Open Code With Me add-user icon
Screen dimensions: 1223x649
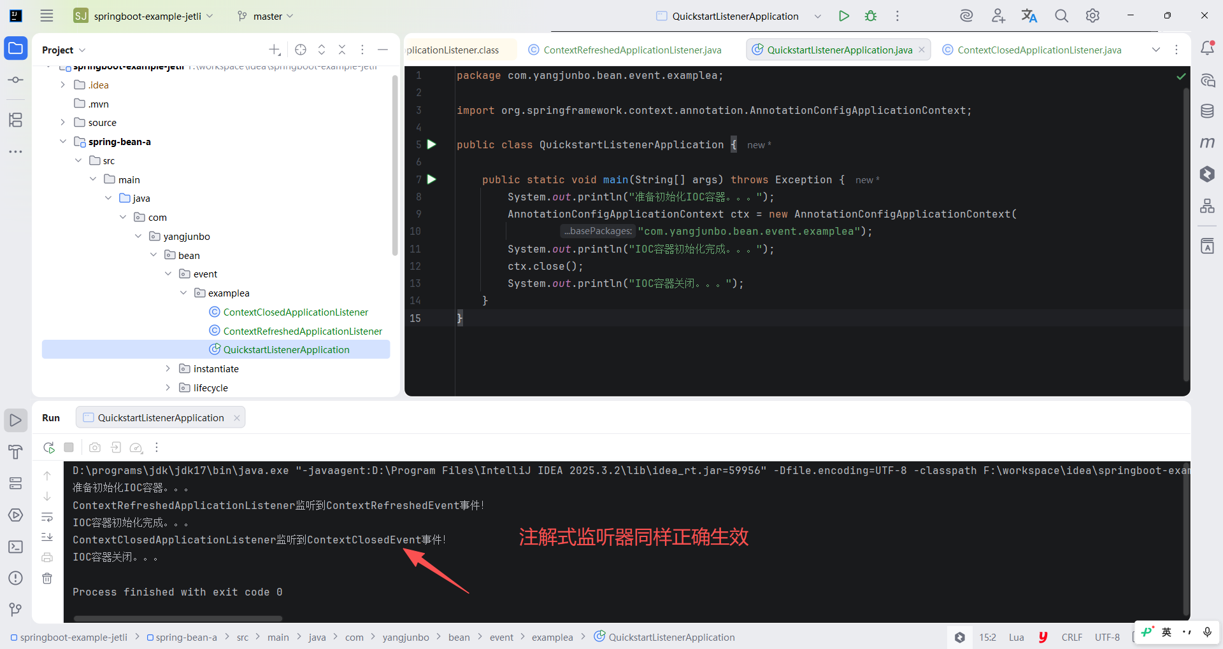(x=998, y=16)
